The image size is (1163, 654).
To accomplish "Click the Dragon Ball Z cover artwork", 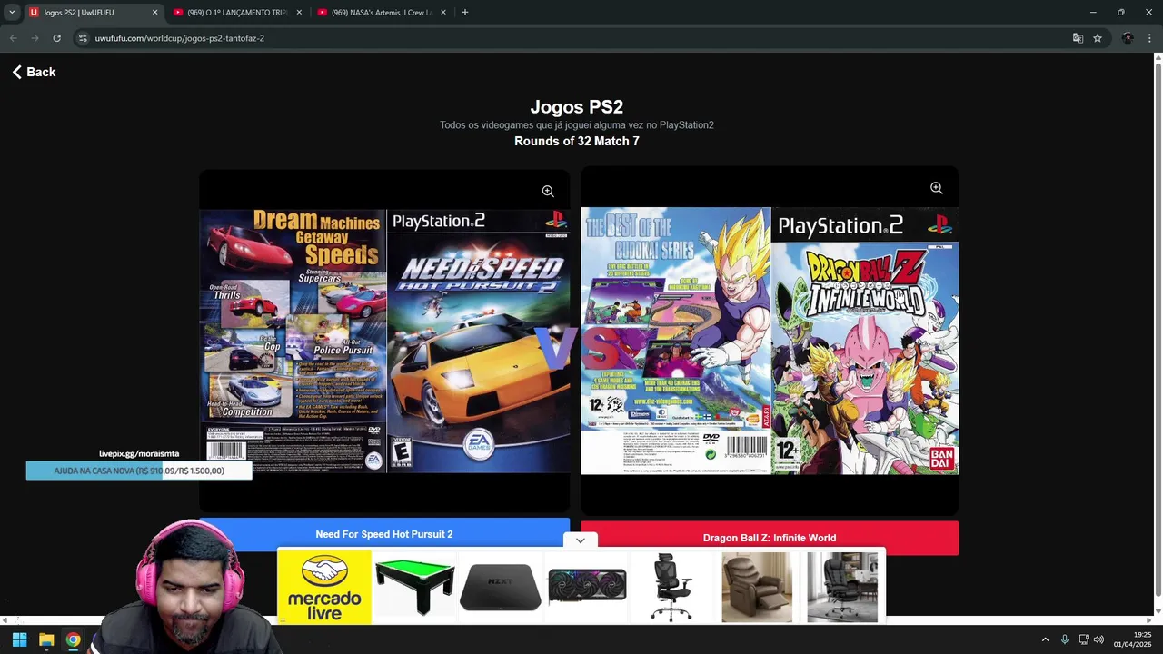I will tap(770, 341).
